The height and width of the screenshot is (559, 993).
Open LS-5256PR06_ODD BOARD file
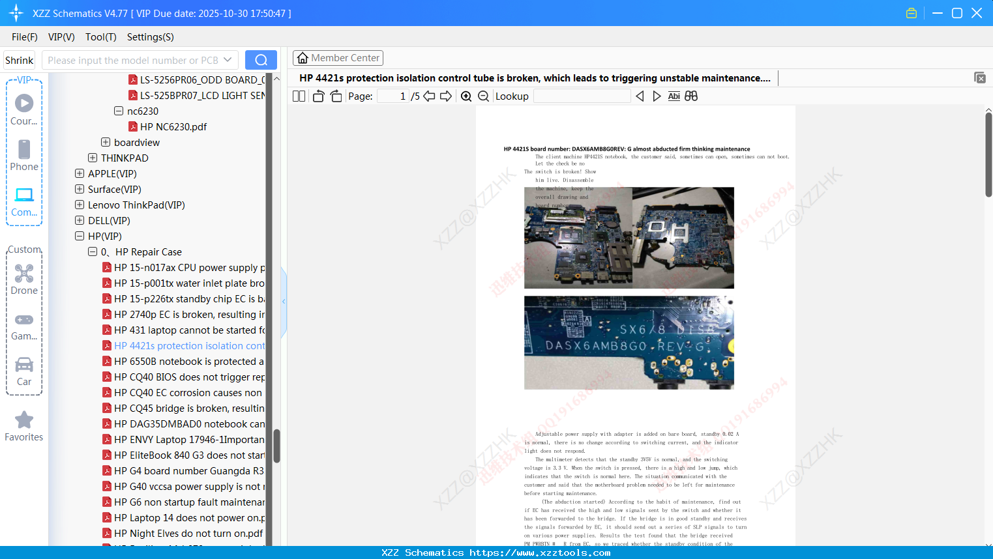197,79
